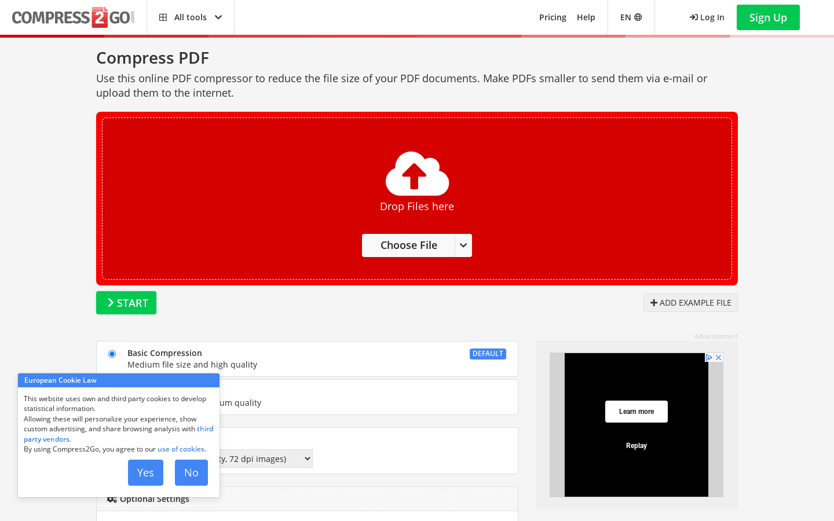Open the Help menu

[586, 17]
